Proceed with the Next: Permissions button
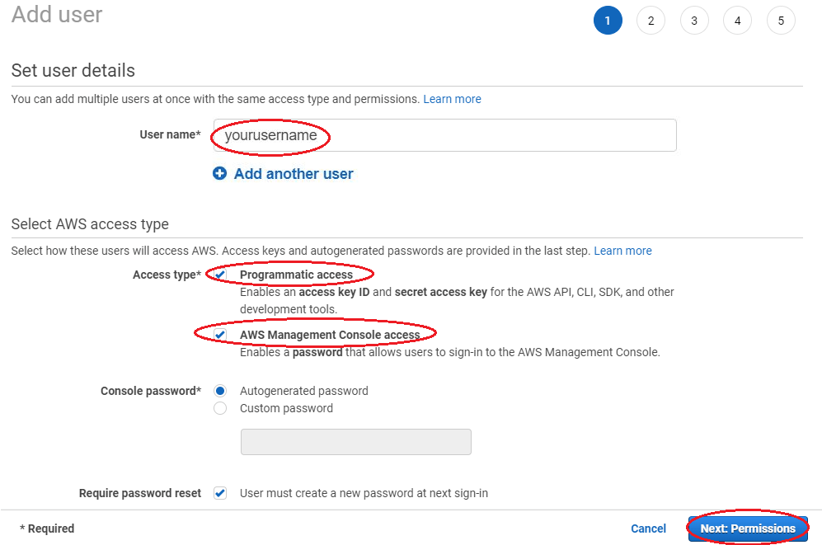This screenshot has width=822, height=545. click(x=748, y=529)
